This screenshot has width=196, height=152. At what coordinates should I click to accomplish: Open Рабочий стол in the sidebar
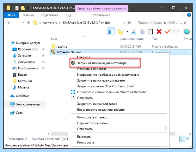click(28, 49)
